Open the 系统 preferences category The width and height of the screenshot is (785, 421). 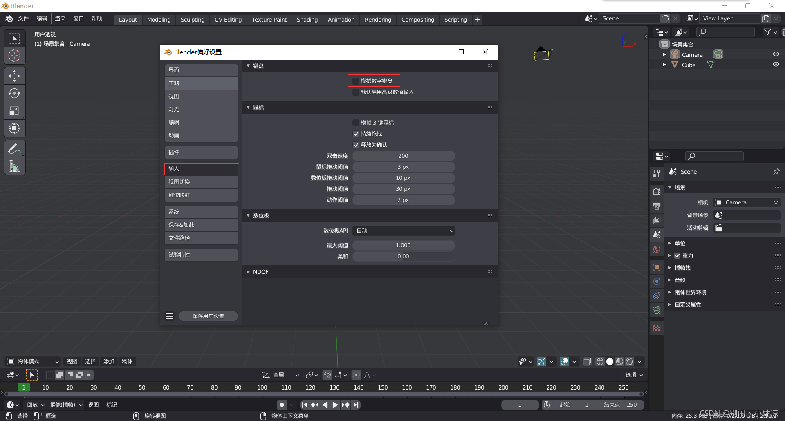click(x=201, y=212)
